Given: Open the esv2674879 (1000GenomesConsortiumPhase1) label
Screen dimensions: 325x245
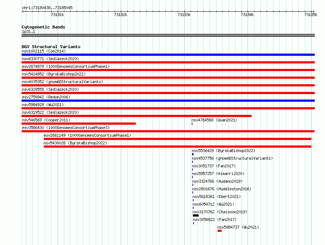Looking at the screenshot, I should point(66,66).
